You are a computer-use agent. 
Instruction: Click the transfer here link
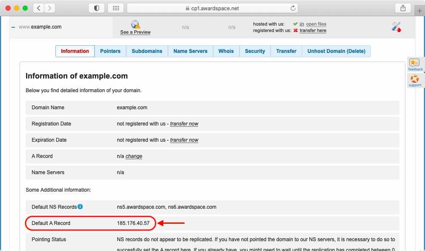click(x=314, y=30)
